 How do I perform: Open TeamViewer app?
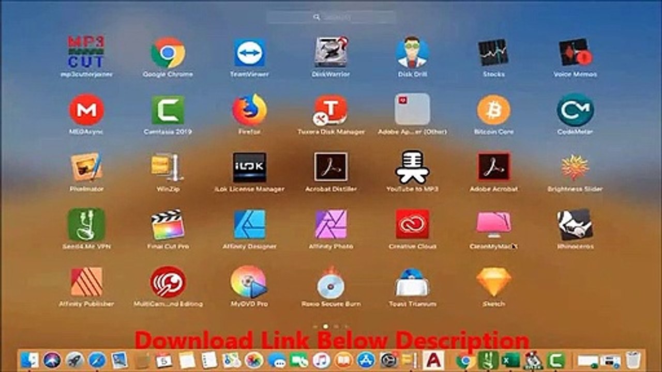(250, 52)
